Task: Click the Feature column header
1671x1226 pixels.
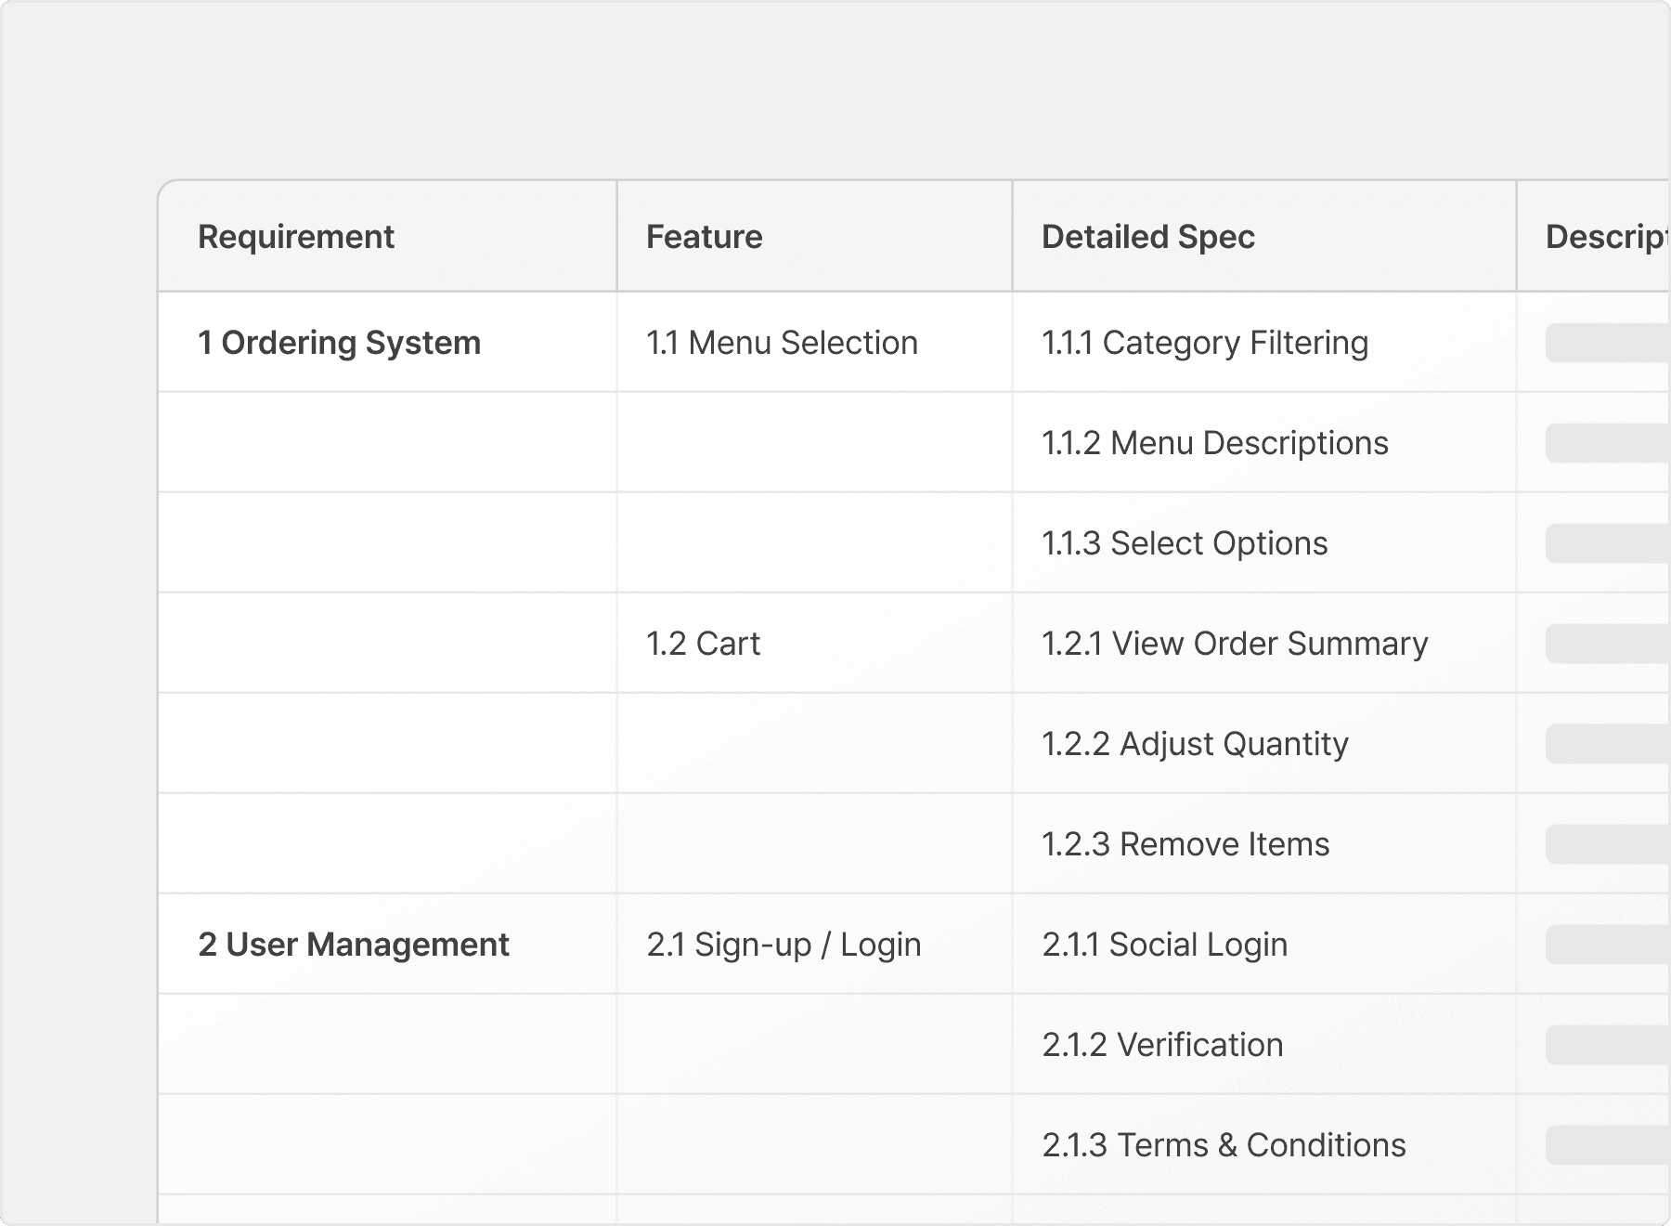Action: (814, 237)
